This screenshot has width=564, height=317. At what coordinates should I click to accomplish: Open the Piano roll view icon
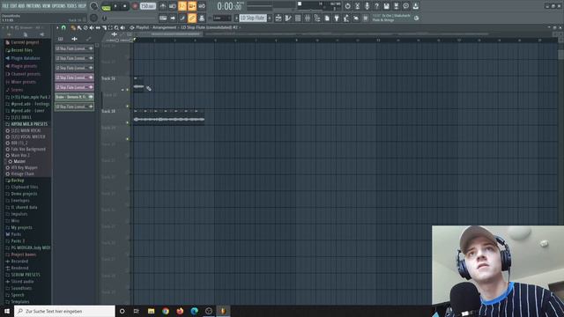click(x=288, y=18)
